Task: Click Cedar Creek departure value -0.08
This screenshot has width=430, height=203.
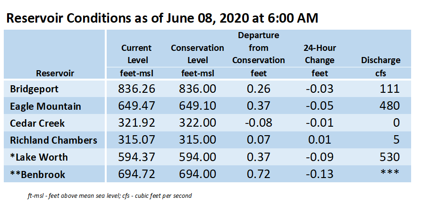Action: pos(258,123)
